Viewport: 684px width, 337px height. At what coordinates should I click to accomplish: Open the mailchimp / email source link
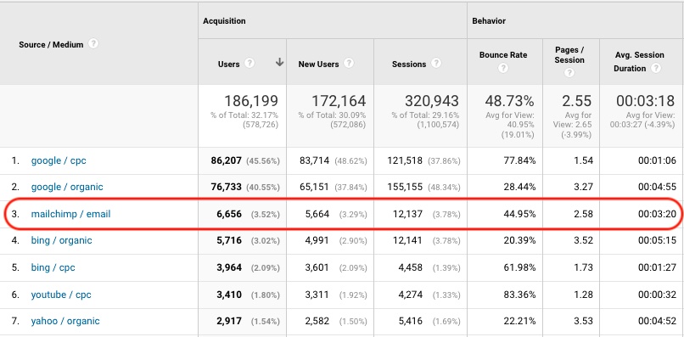pos(70,214)
